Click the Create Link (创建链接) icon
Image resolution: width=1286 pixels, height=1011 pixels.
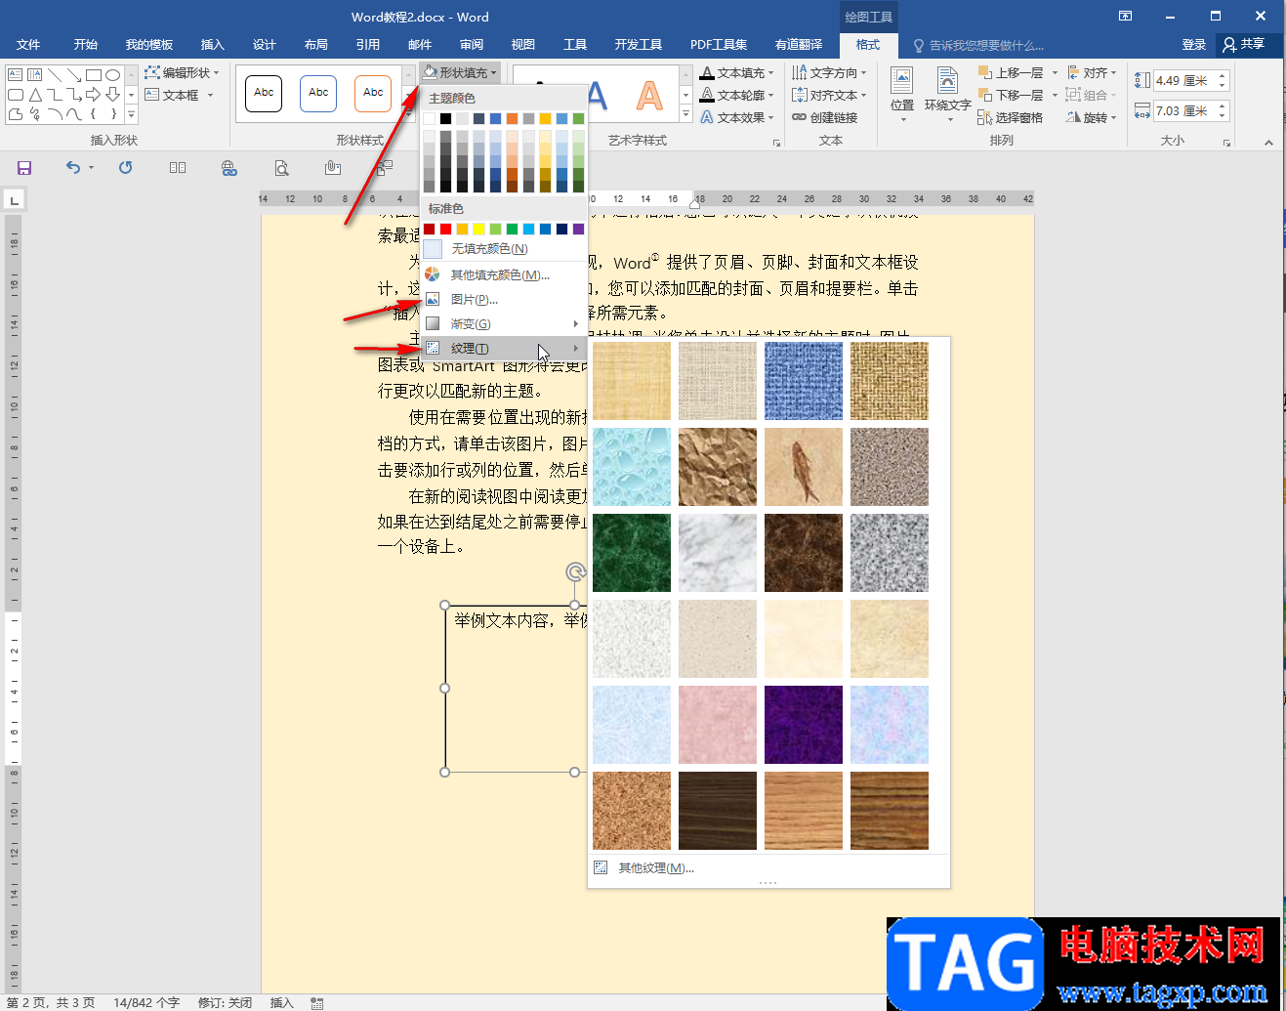tap(825, 117)
